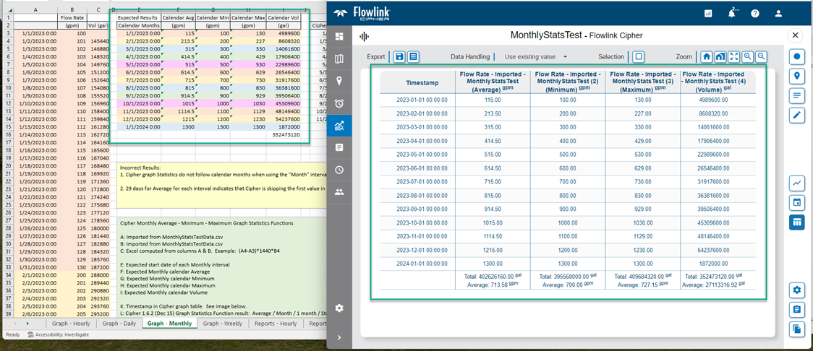Click the fullscreen zoom icon
813x351 pixels.
pos(733,56)
